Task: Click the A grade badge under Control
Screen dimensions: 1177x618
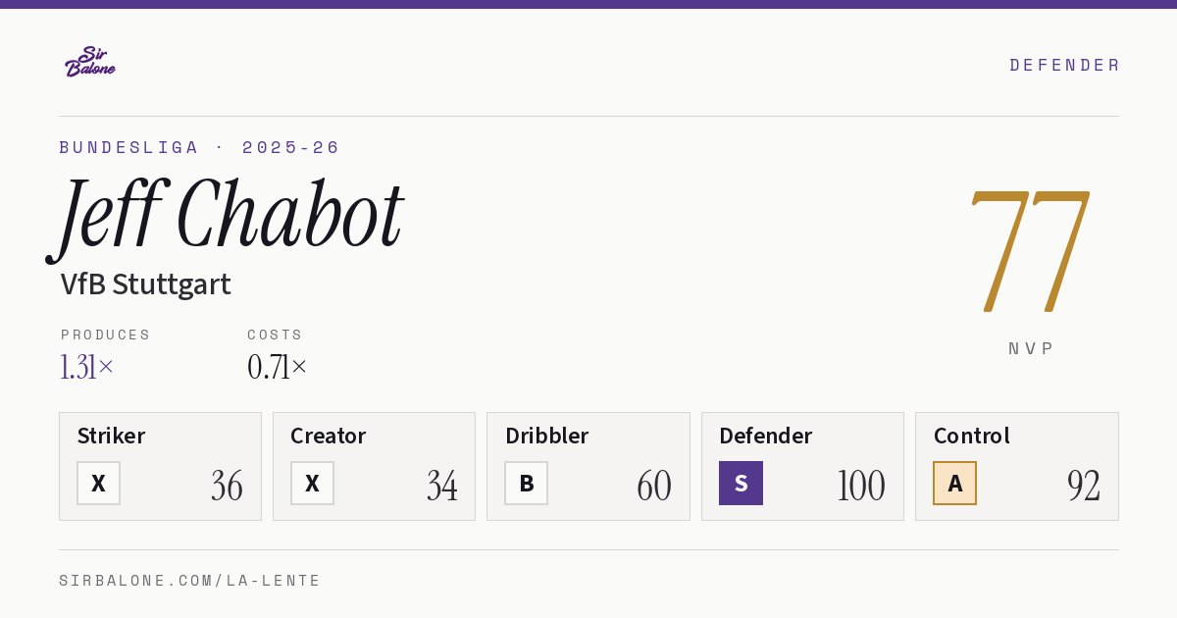Action: point(954,483)
